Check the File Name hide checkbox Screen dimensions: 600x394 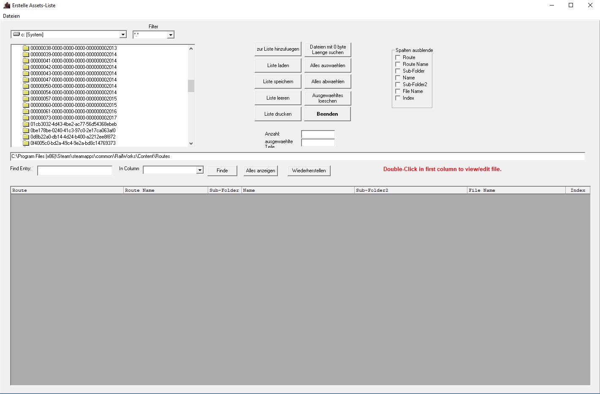[398, 91]
